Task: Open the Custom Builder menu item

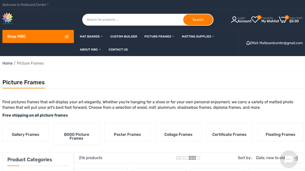Action: coord(124,36)
